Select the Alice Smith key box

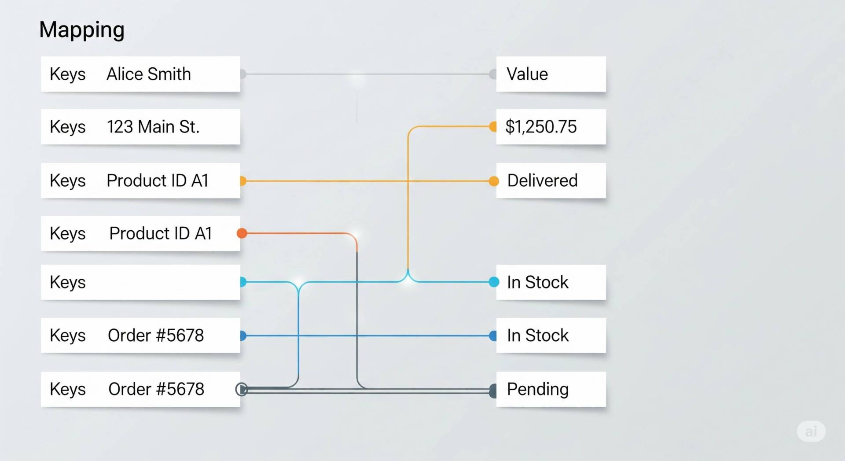(140, 74)
